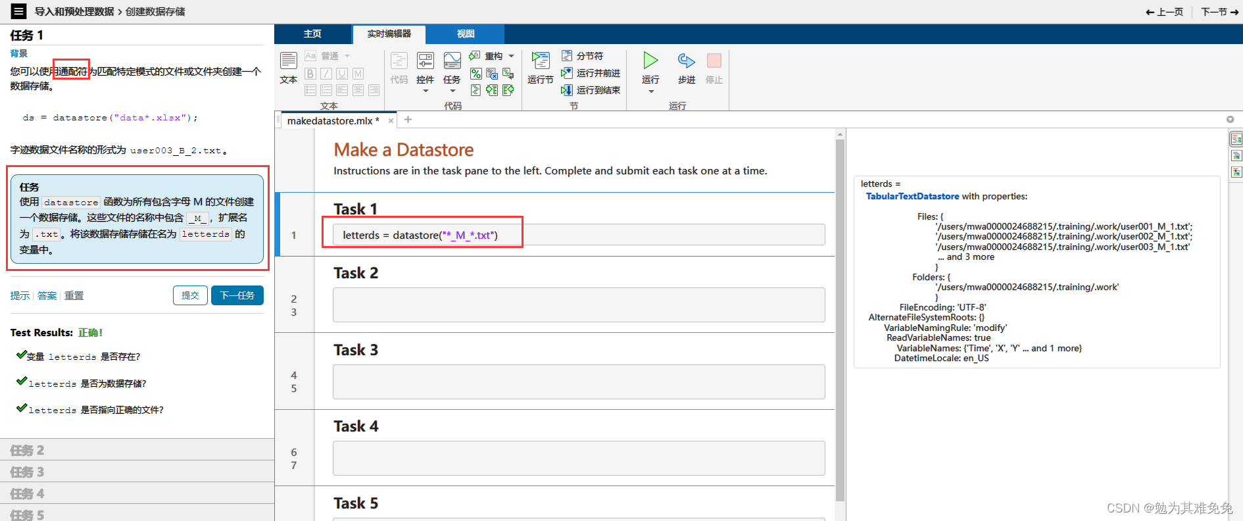Toggle underline U formatting
1243x521 pixels.
click(x=342, y=74)
